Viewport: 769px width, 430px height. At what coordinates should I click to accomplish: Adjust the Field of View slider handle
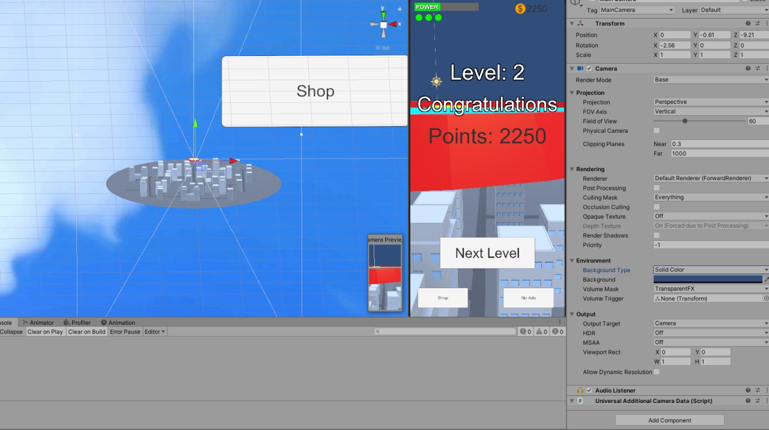pyautogui.click(x=685, y=121)
